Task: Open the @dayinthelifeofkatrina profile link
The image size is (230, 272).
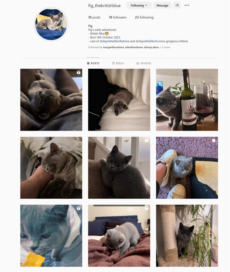Action: coord(115,41)
